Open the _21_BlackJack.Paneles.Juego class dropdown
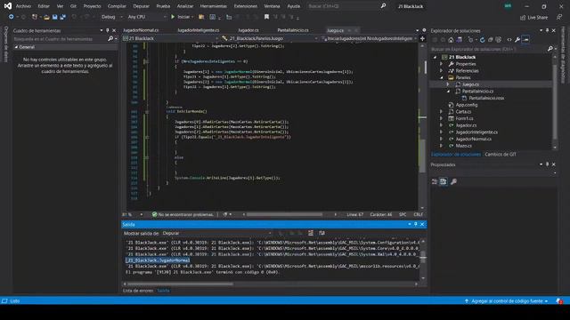The width and height of the screenshot is (570, 320). pyautogui.click(x=269, y=38)
